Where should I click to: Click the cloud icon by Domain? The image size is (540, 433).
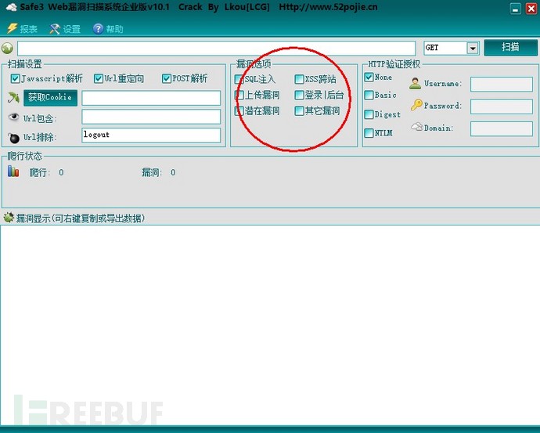pos(416,127)
